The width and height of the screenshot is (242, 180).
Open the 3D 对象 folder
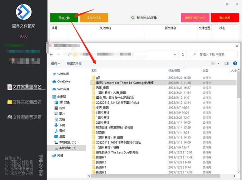click(x=64, y=102)
